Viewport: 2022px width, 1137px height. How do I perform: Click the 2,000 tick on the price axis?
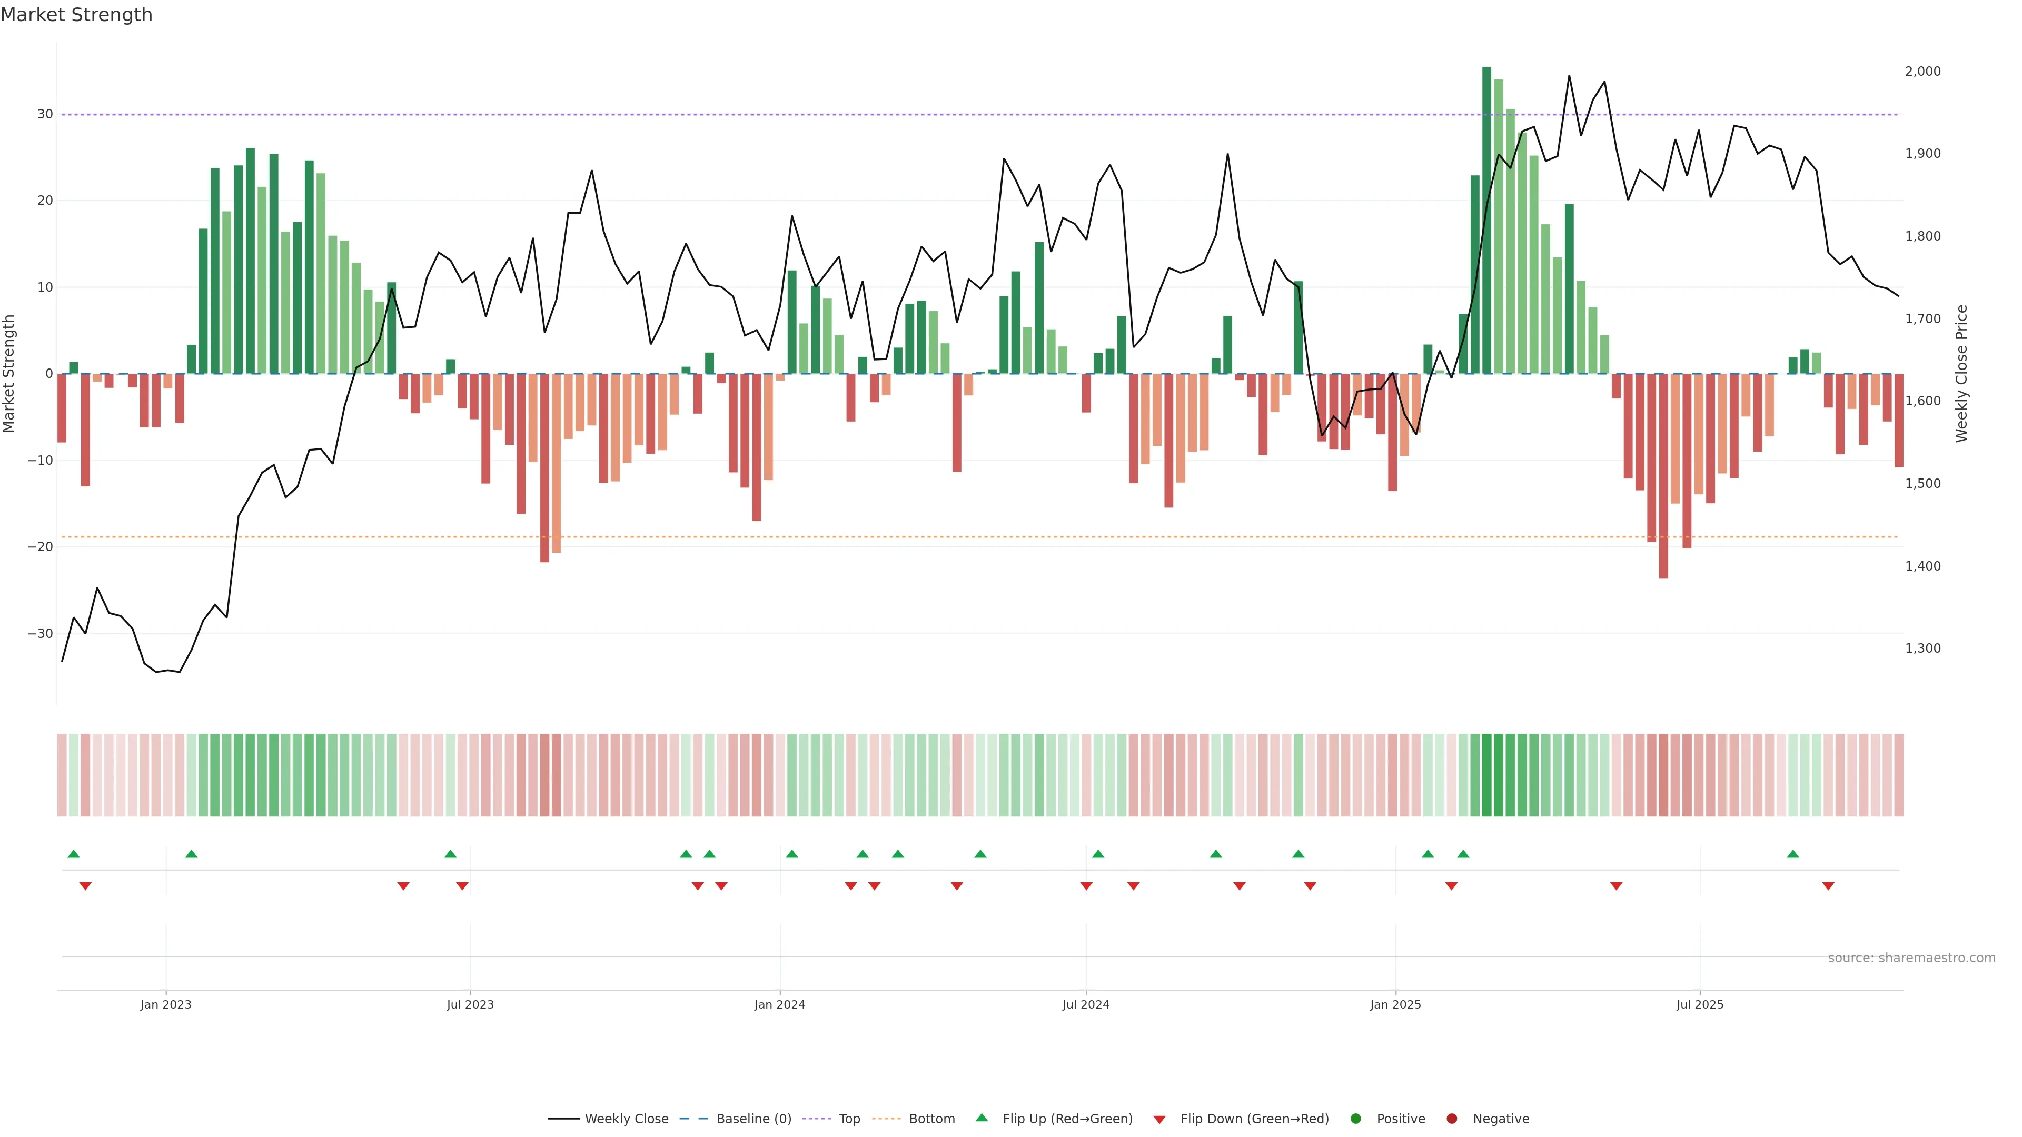coord(1922,72)
